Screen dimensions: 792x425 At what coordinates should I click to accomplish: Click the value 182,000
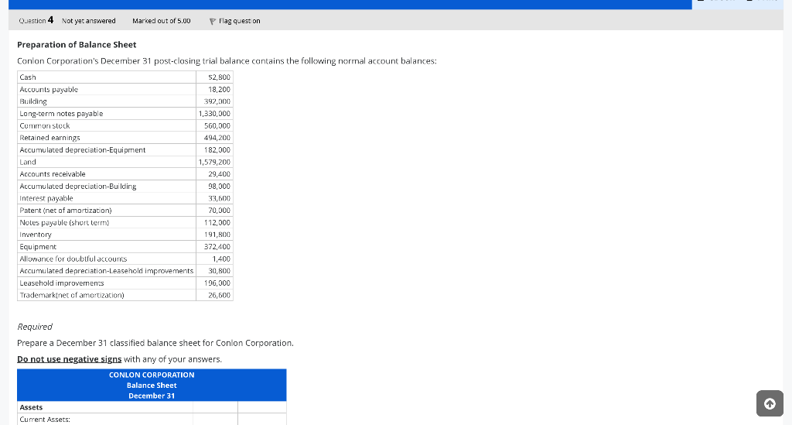(x=217, y=150)
